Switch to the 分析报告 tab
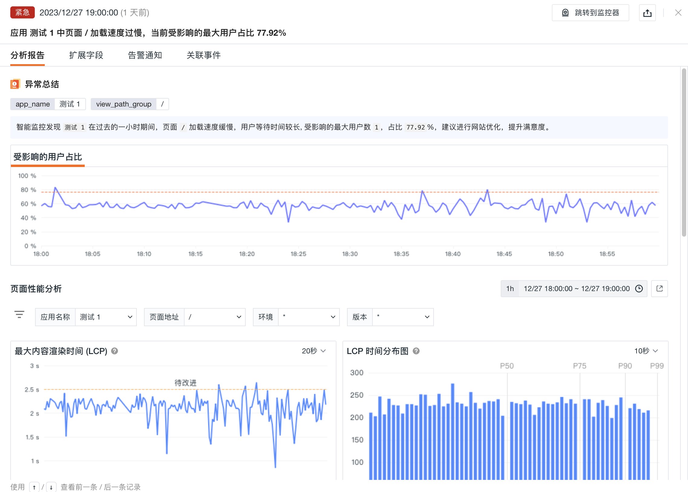This screenshot has width=688, height=492. coord(28,55)
